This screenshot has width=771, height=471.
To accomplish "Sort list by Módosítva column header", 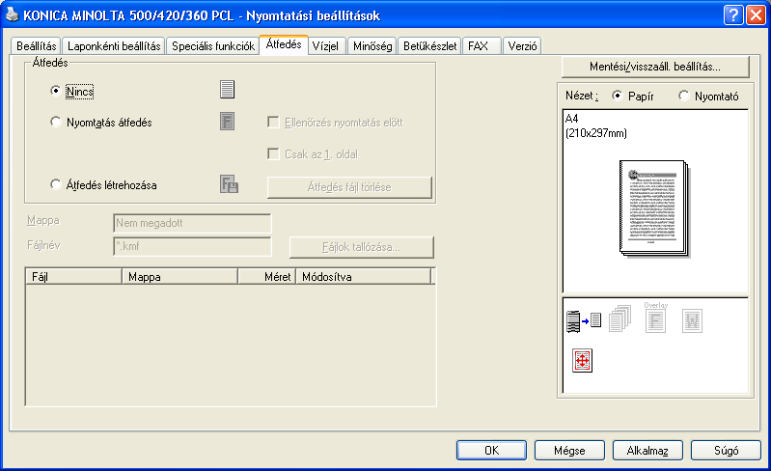I will point(363,277).
